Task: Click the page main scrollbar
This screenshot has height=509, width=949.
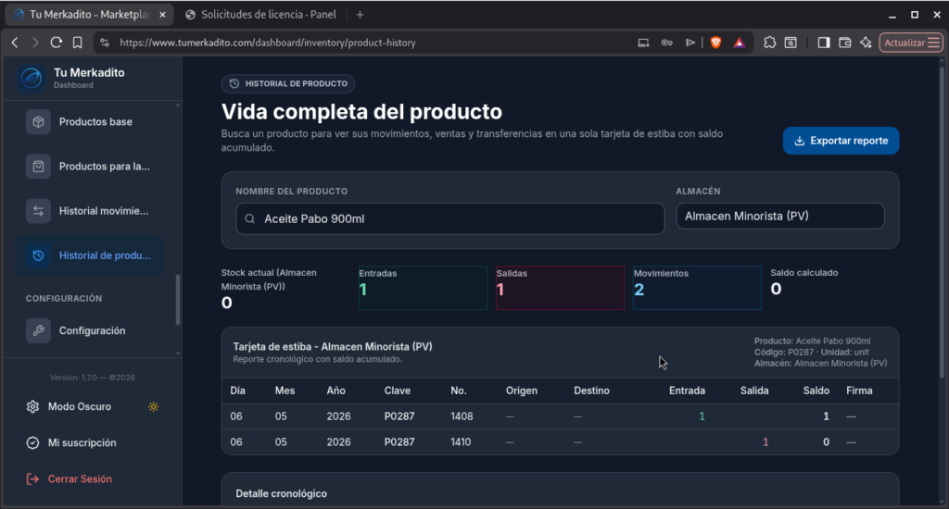Action: pyautogui.click(x=942, y=224)
